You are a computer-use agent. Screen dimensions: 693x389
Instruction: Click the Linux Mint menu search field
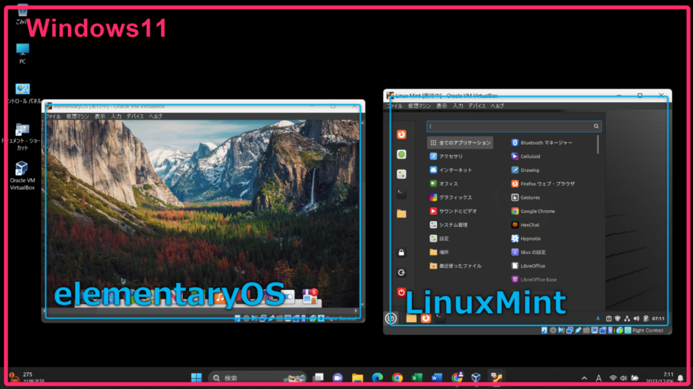(511, 126)
